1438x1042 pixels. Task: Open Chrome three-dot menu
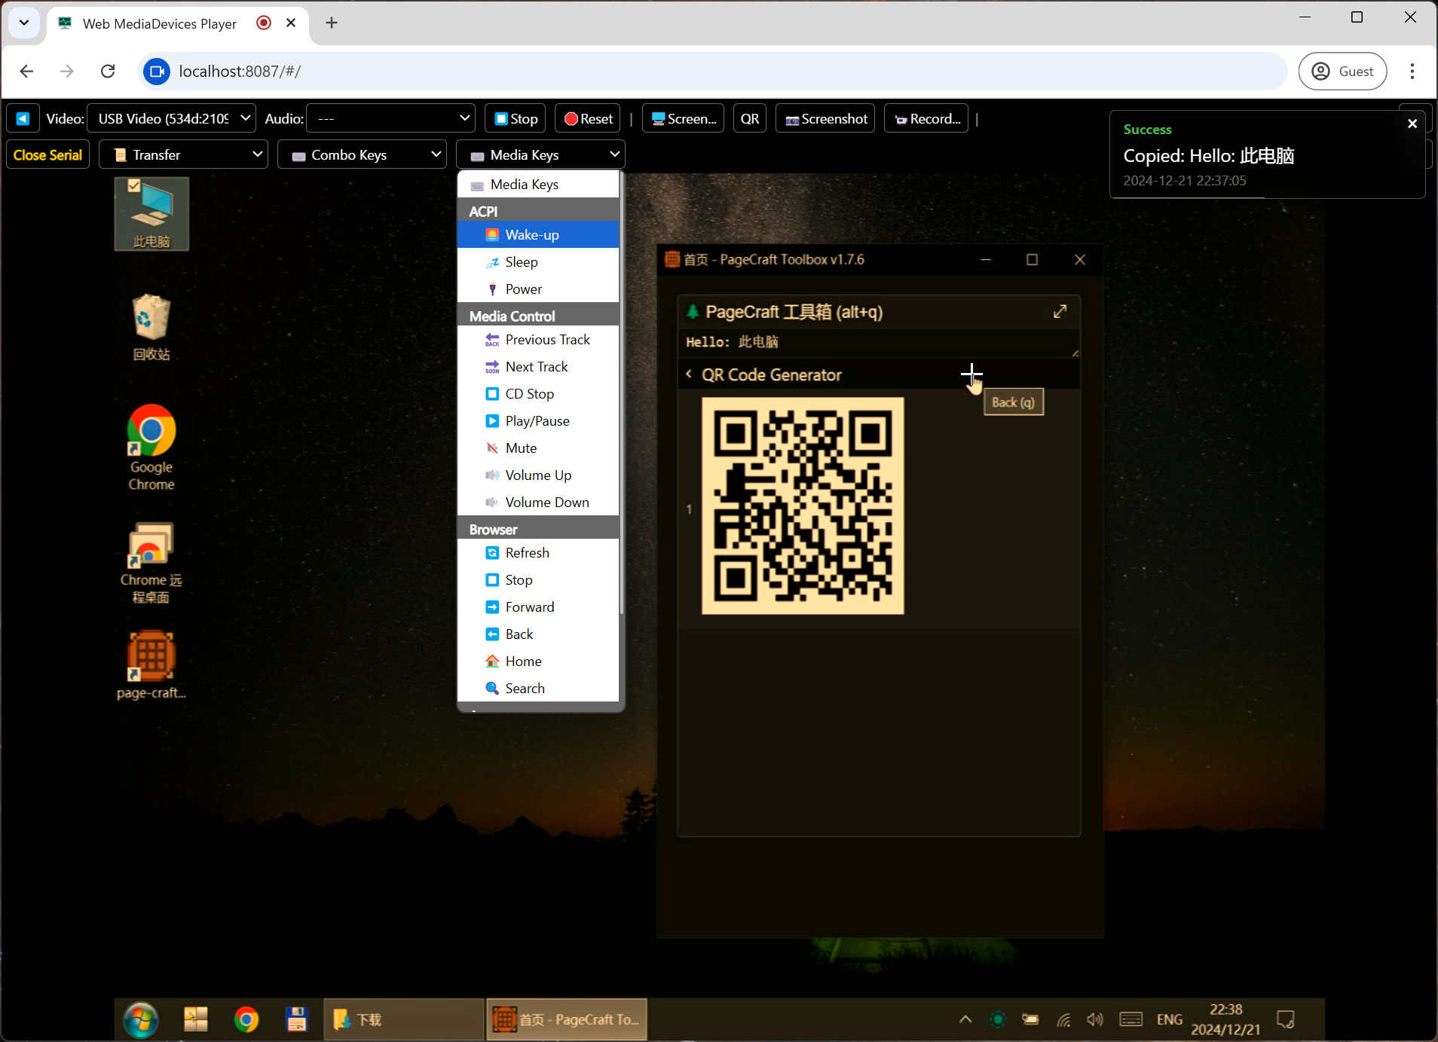(1412, 71)
